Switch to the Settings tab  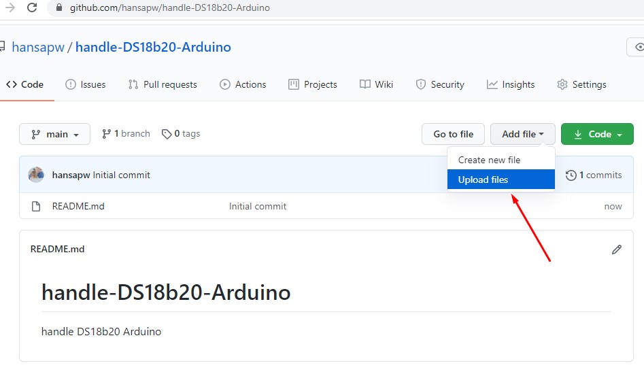(x=581, y=84)
